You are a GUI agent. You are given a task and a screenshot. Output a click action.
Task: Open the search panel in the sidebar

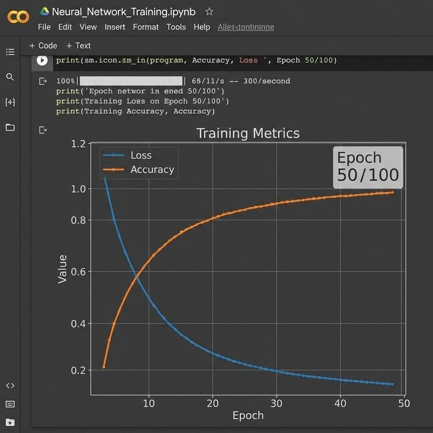coord(10,77)
